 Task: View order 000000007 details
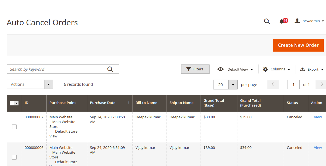coord(318,117)
